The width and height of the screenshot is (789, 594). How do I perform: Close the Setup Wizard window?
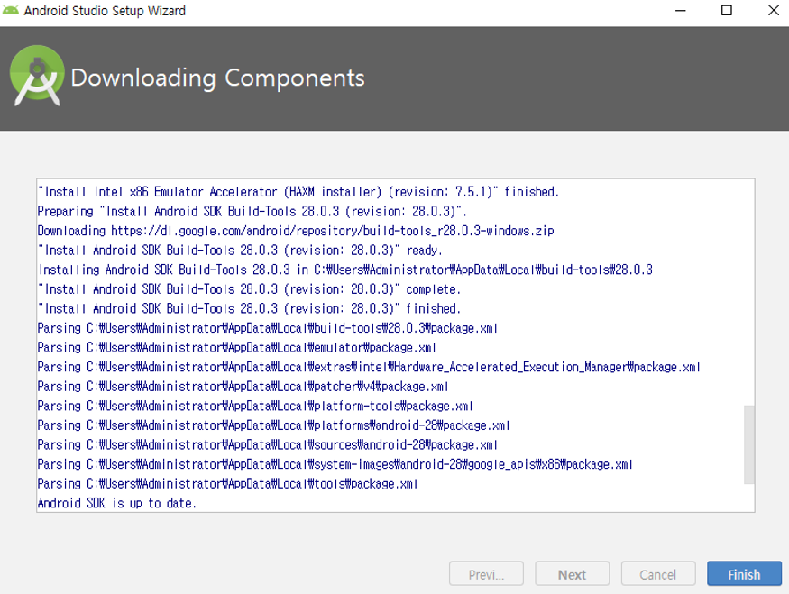pyautogui.click(x=774, y=11)
